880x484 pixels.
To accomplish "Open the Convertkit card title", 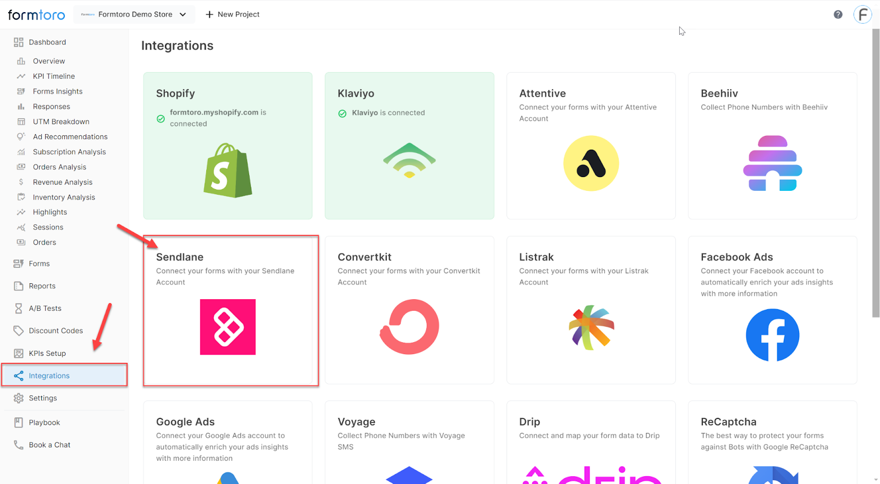I will pos(365,257).
